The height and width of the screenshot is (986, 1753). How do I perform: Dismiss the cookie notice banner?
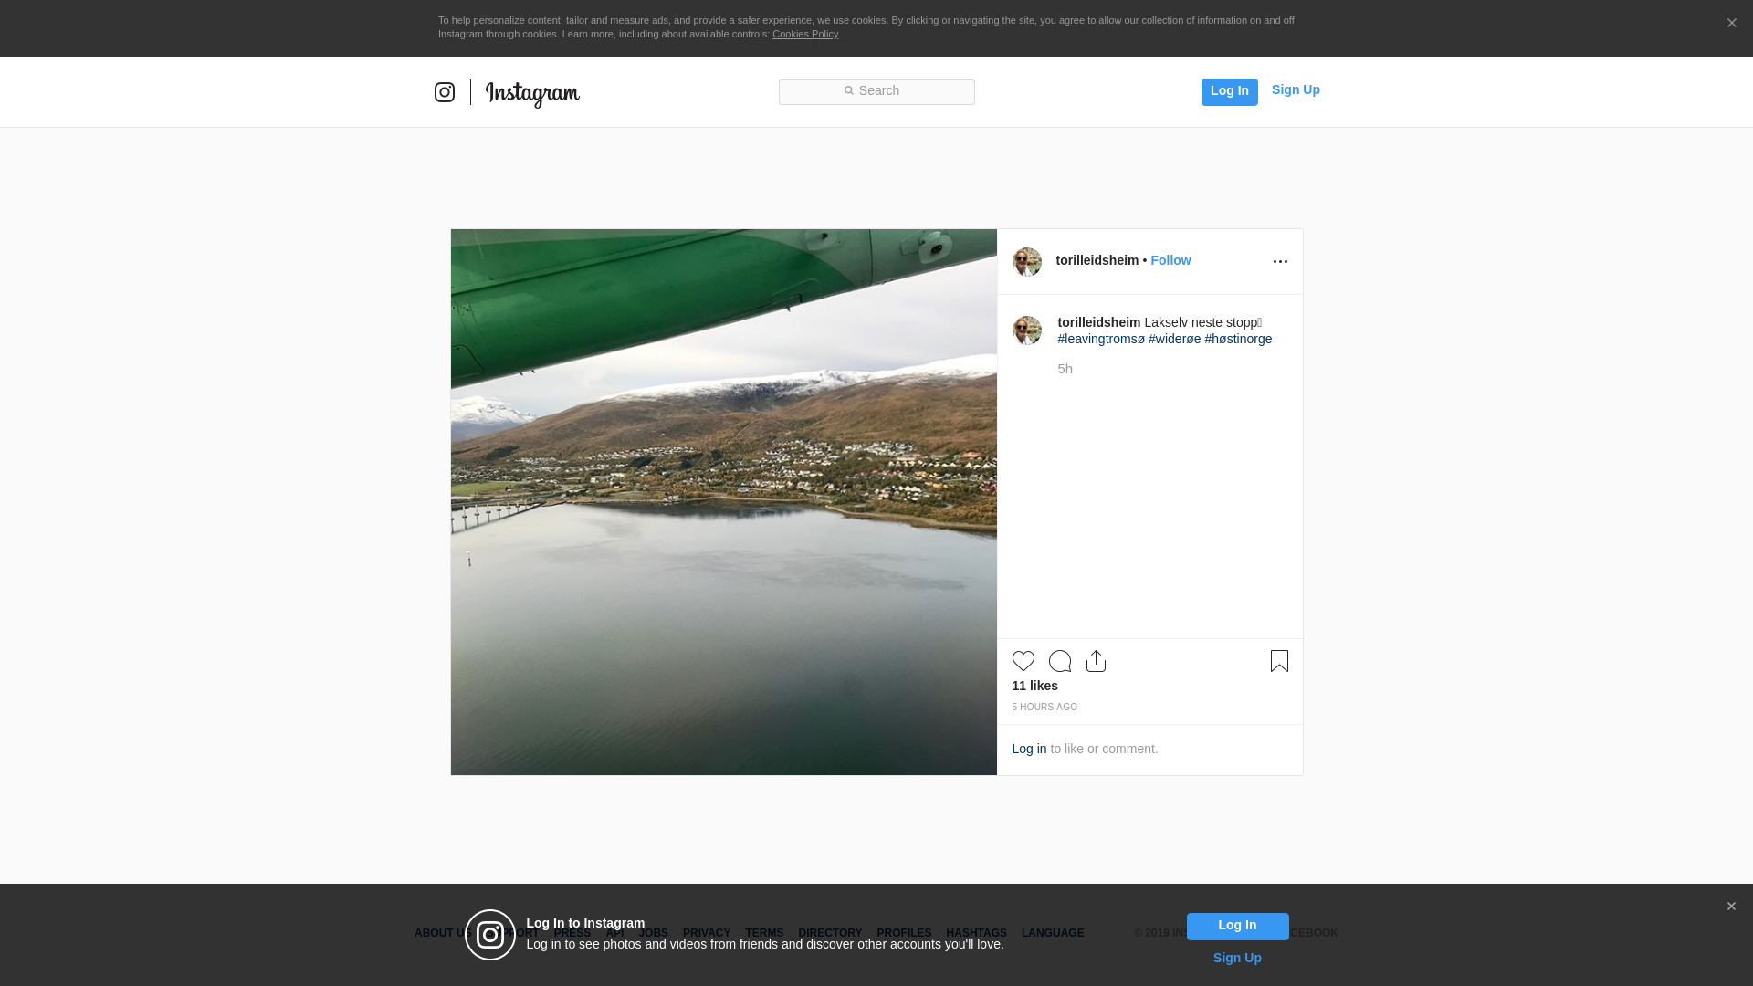click(x=1731, y=24)
